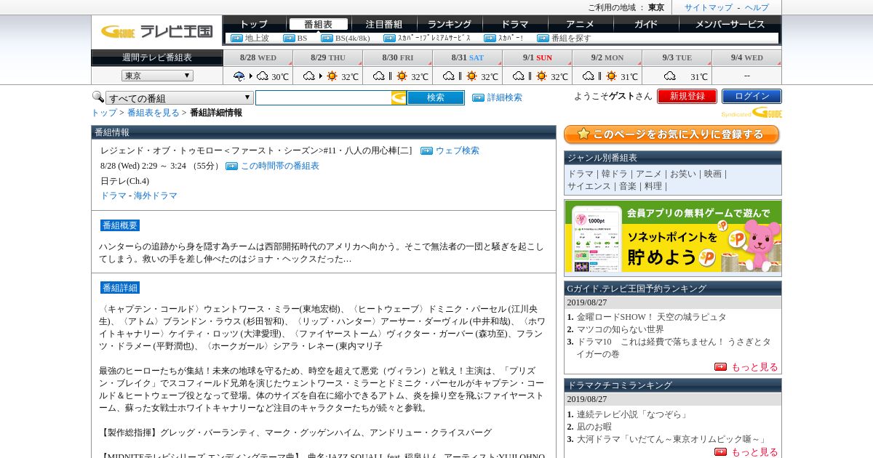Select the 8/31 SAT date column
This screenshot has width=873, height=458.
pos(467,57)
